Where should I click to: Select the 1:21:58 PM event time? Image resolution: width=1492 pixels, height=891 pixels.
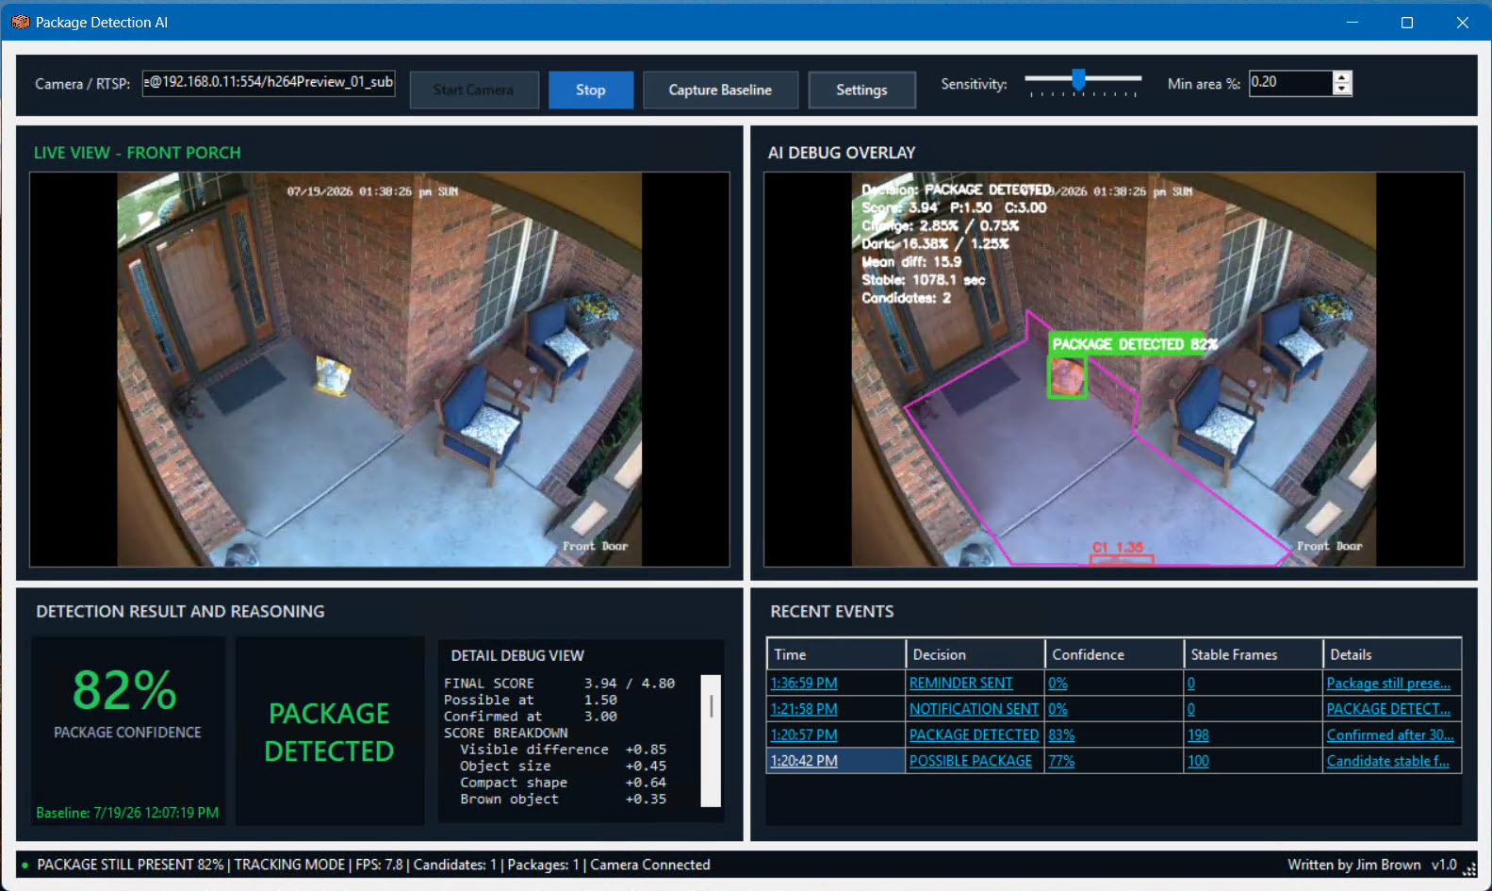pyautogui.click(x=804, y=709)
